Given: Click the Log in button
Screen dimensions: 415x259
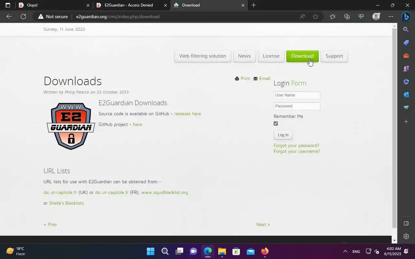Looking at the screenshot, I should coord(283,135).
